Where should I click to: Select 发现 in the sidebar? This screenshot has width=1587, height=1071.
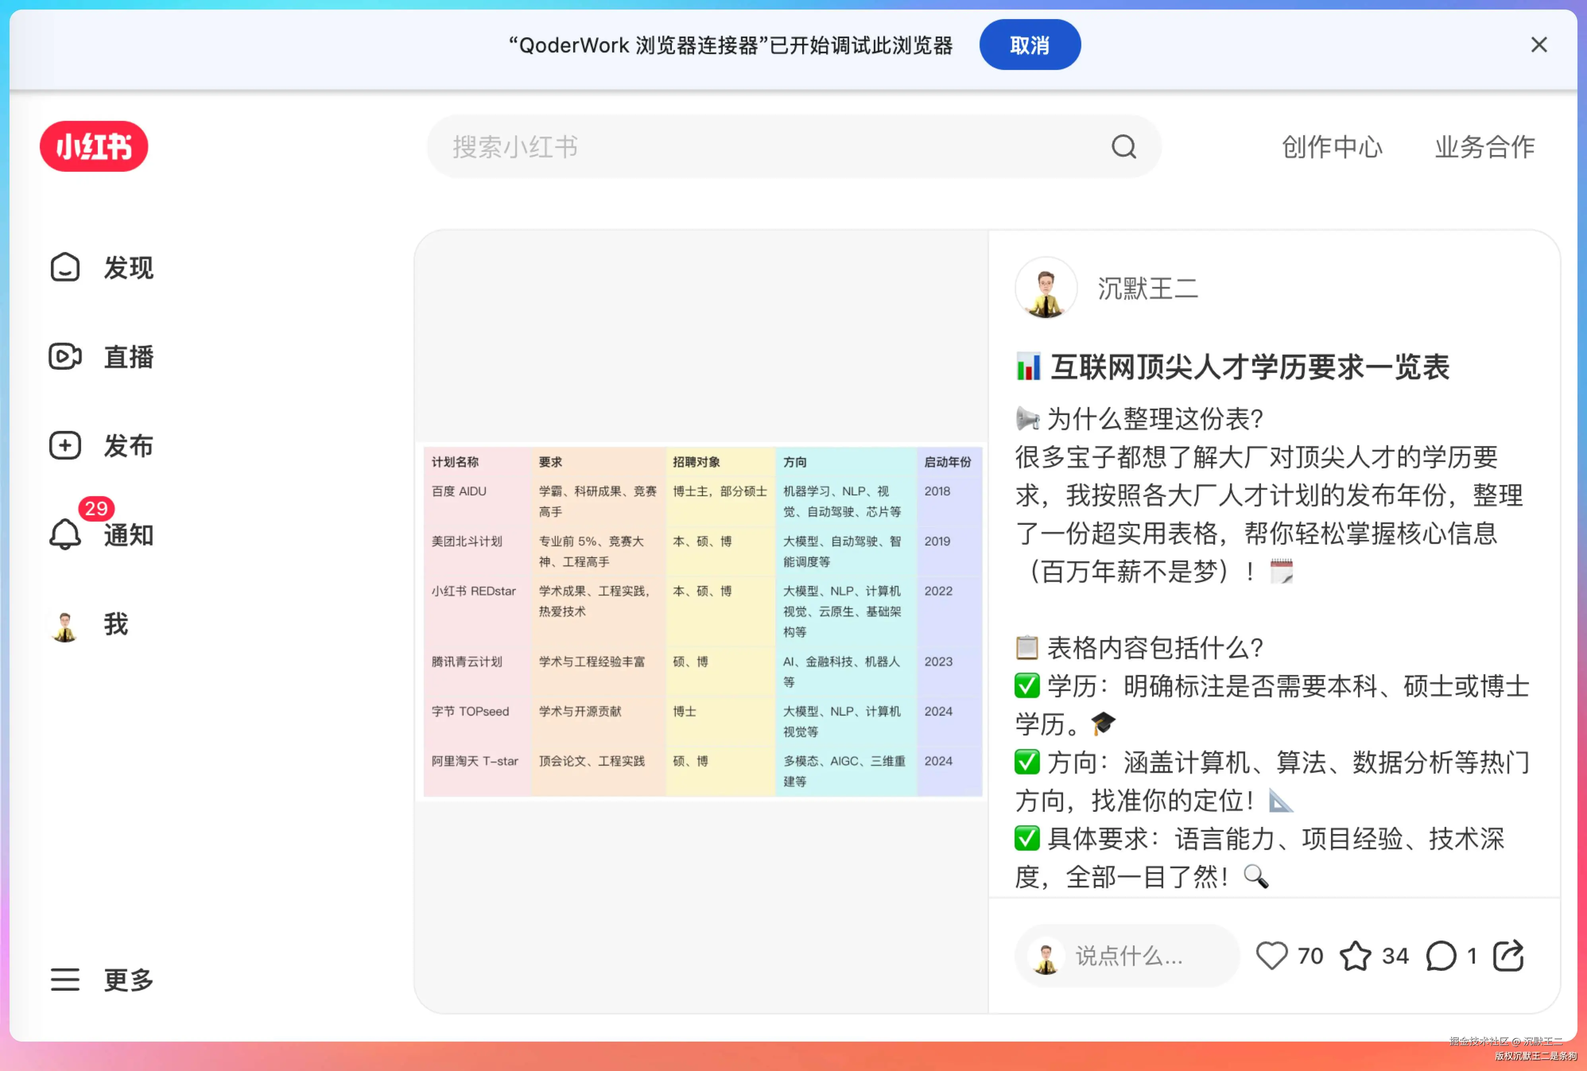pyautogui.click(x=128, y=268)
